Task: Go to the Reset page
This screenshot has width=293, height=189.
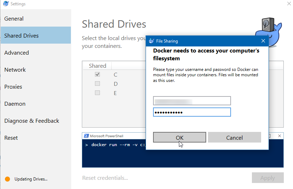Action: coord(35,138)
